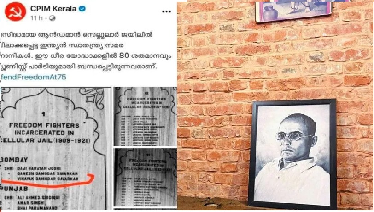The image size is (374, 212).
Task: Click the #DefendFreedomAt75 hashtag
Action: [33, 77]
